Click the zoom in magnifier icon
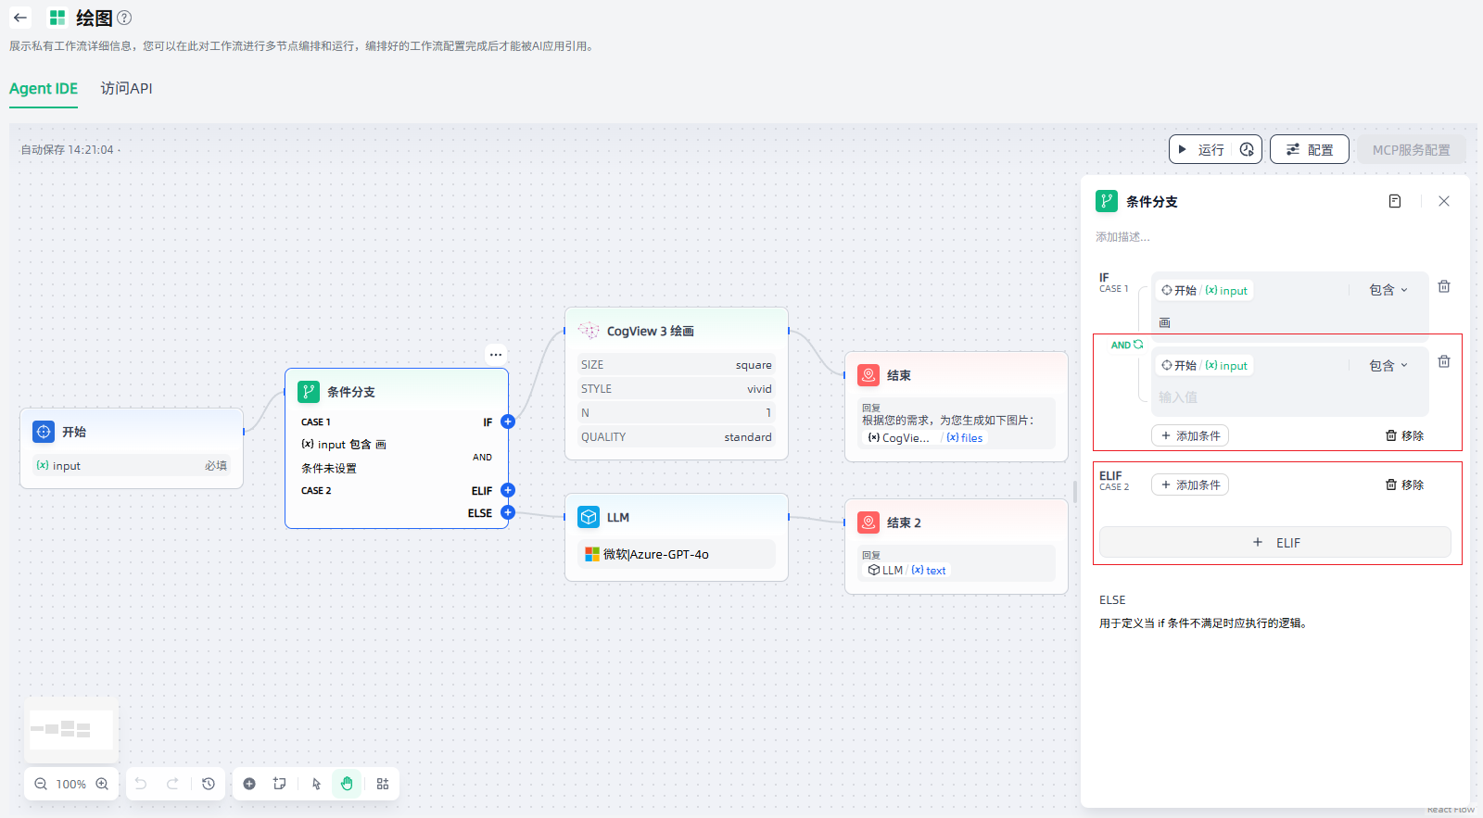 click(x=102, y=784)
